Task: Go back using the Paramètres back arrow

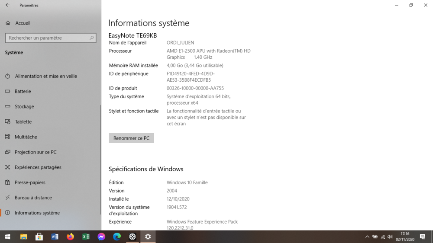Action: click(x=7, y=5)
